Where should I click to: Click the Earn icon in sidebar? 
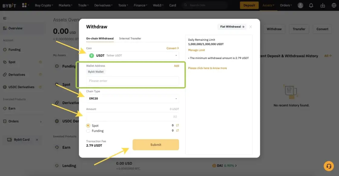[5, 108]
